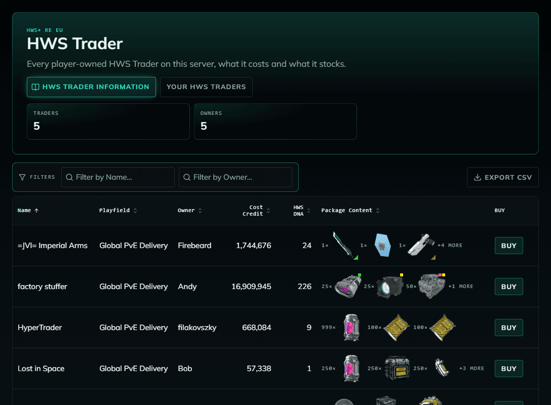Click cost value 16,909,945
Screen dimensions: 551x405
pyautogui.click(x=251, y=287)
